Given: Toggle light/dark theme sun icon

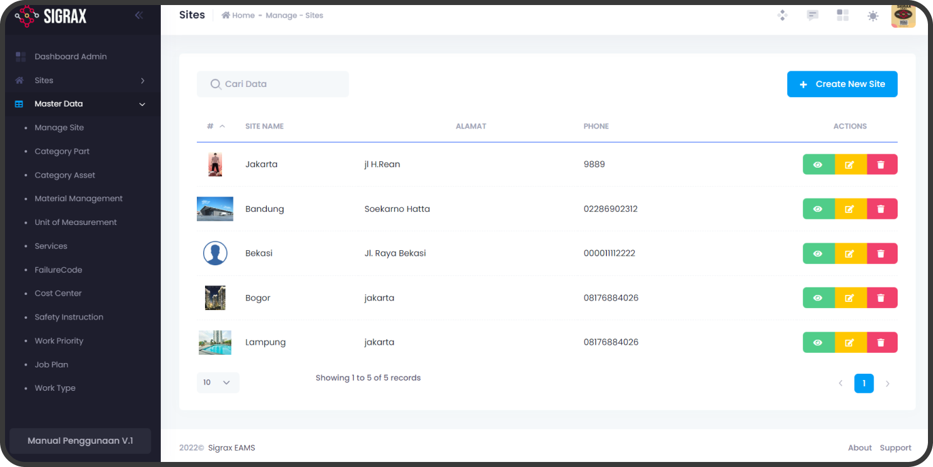Looking at the screenshot, I should pos(873,16).
